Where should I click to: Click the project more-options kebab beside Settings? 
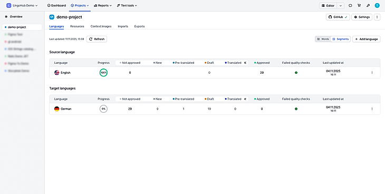point(377,17)
